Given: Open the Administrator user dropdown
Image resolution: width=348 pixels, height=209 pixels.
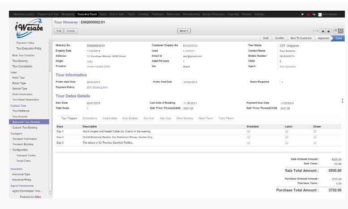Looking at the screenshot, I should coord(331,14).
